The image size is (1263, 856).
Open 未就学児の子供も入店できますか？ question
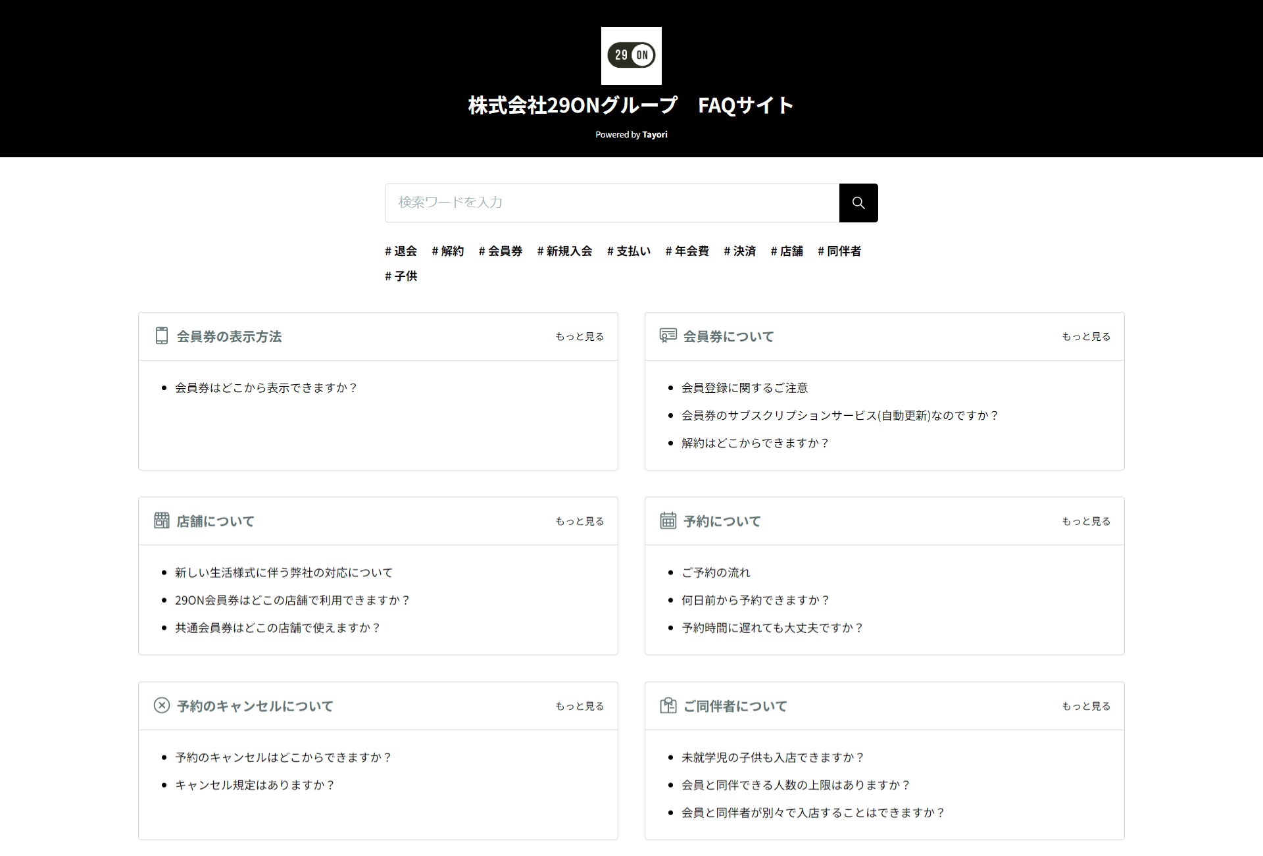coord(772,758)
